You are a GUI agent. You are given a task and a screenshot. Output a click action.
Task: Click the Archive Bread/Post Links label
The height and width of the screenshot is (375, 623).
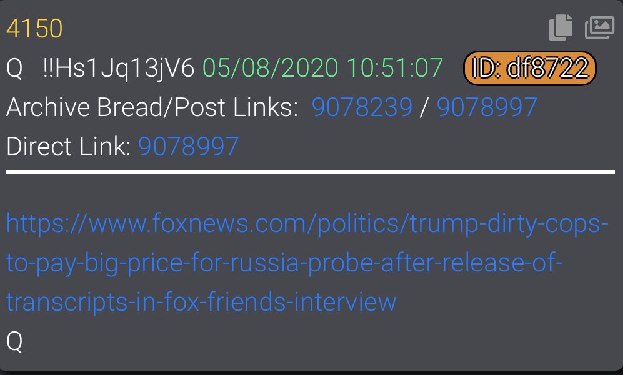click(x=152, y=107)
